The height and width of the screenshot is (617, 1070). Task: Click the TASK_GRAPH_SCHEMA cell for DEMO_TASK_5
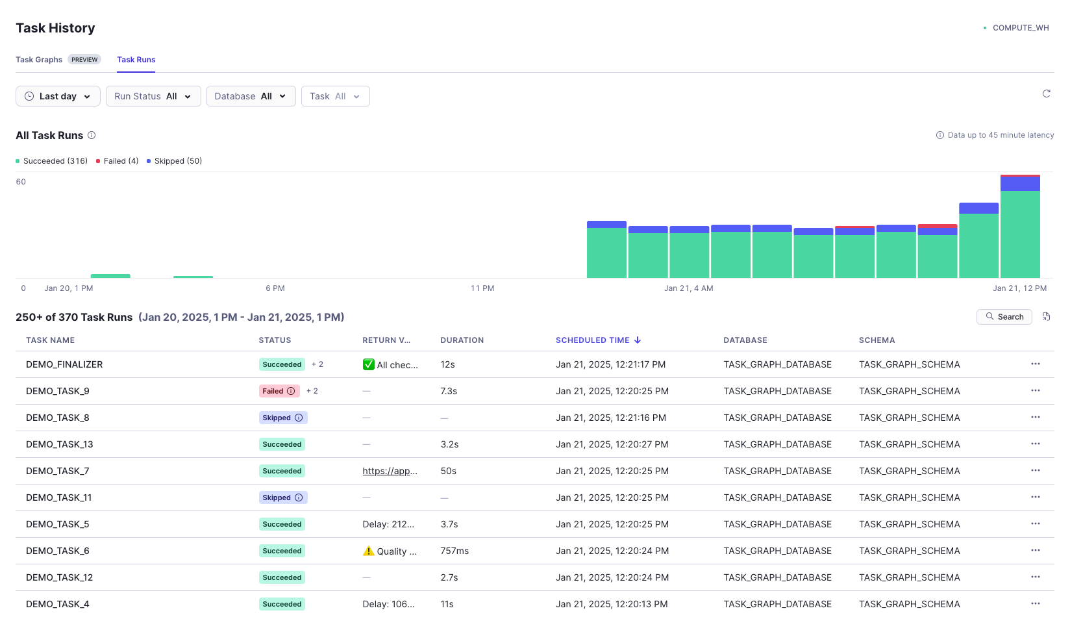[910, 524]
